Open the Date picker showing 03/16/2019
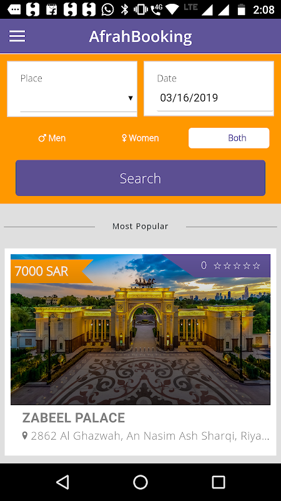 [x=209, y=89]
